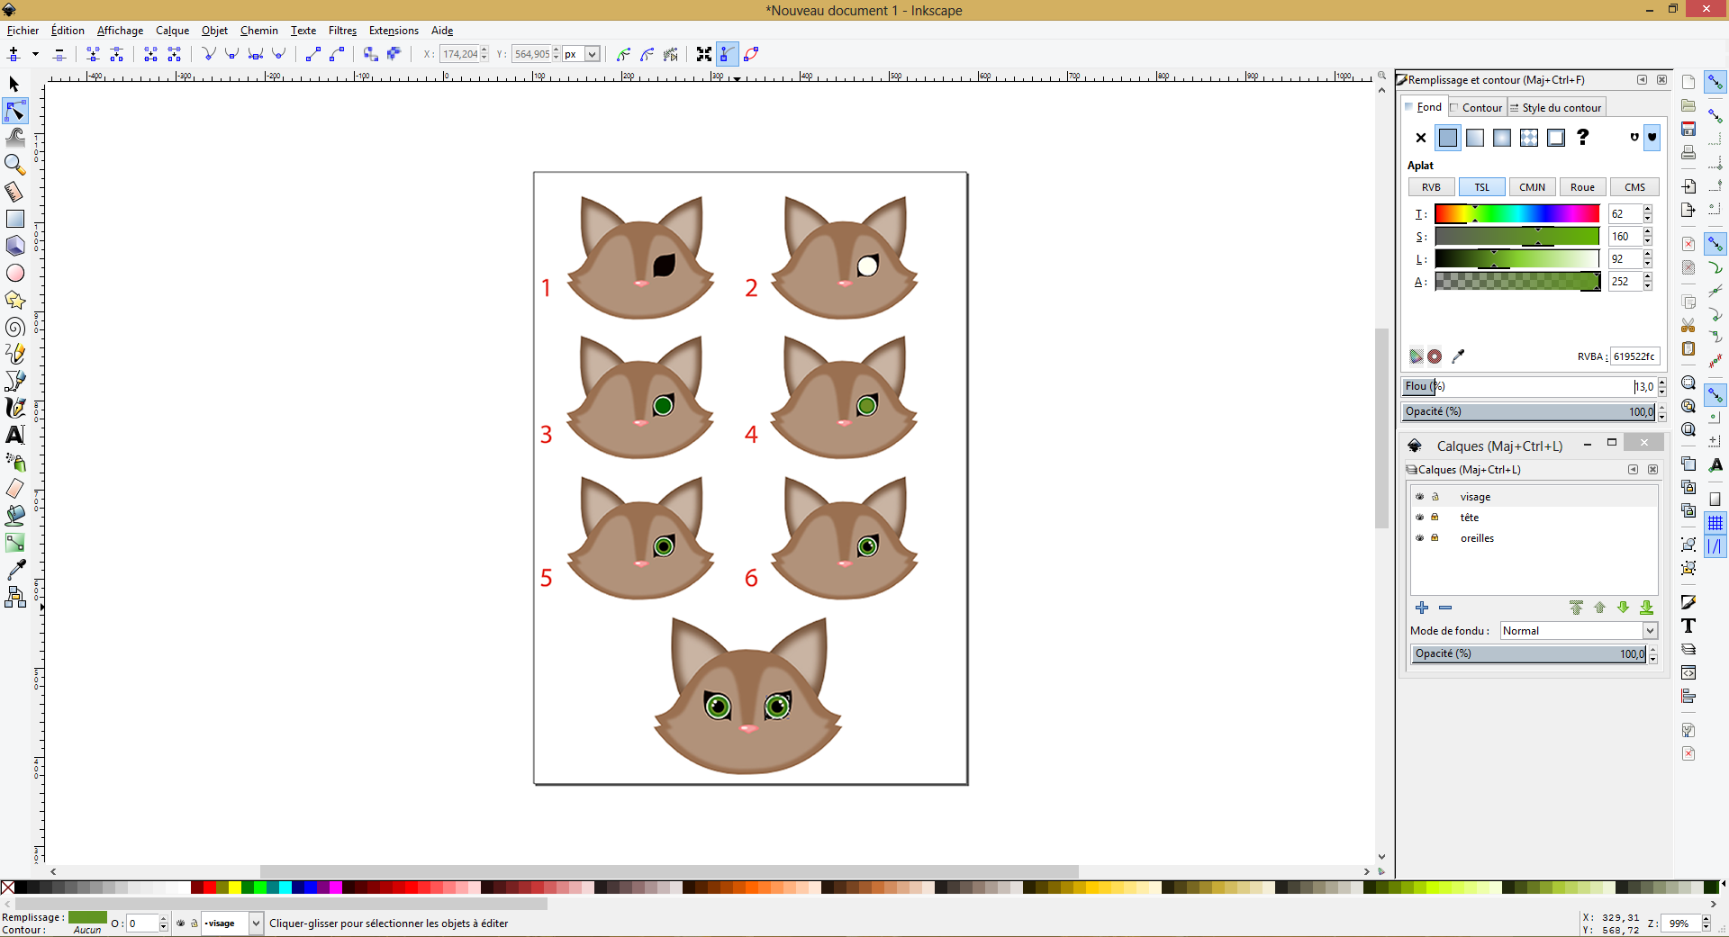Pick the Star and polygon tool
Image resolution: width=1729 pixels, height=937 pixels.
click(x=15, y=300)
